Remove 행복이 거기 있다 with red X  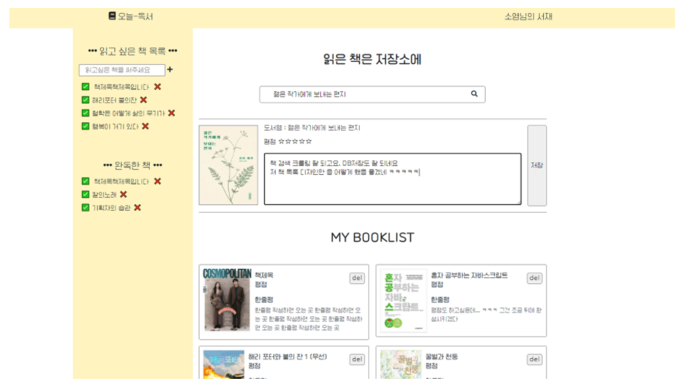[145, 126]
